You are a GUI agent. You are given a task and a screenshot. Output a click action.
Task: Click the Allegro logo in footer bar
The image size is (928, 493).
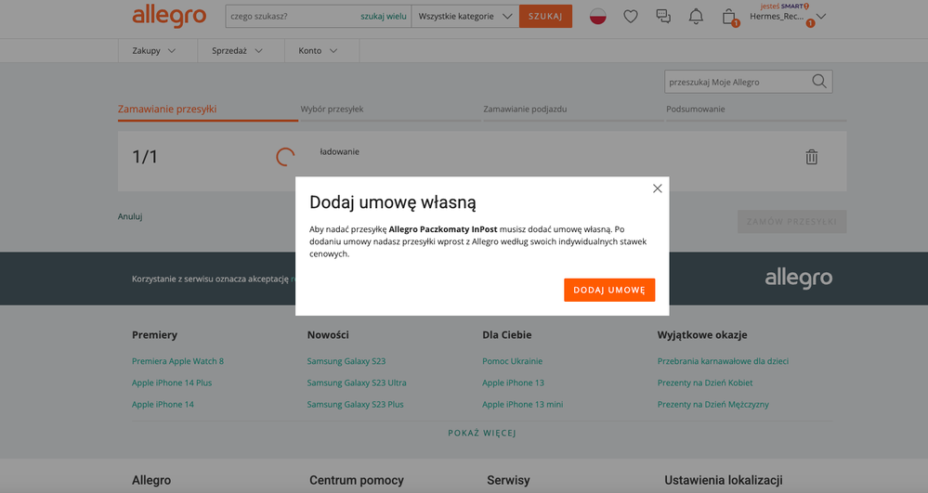798,279
